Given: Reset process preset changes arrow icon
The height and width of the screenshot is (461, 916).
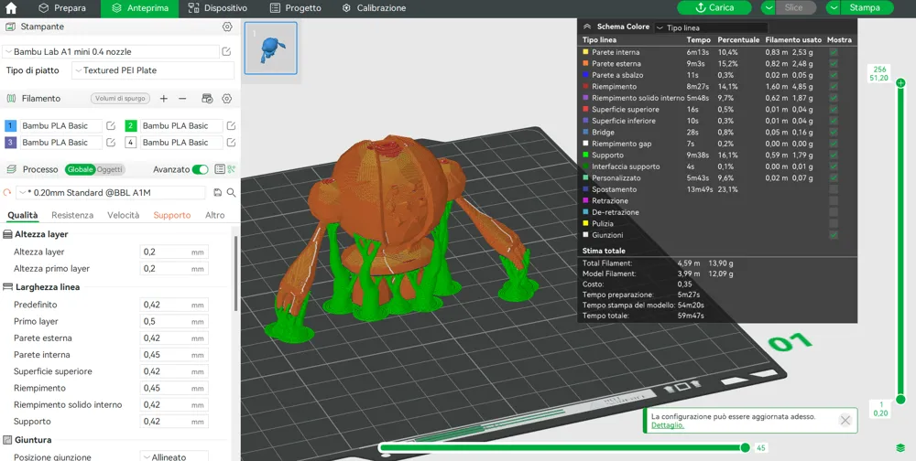Looking at the screenshot, I should [7, 193].
